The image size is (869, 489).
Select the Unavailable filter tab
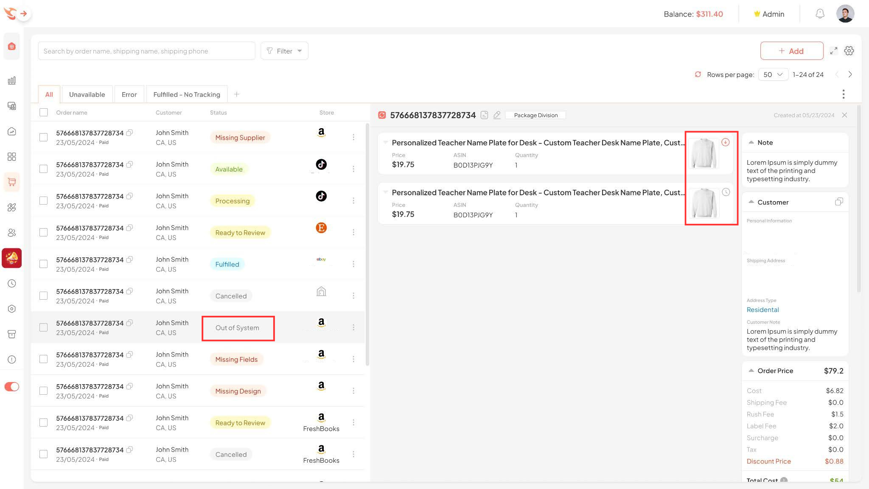click(87, 94)
